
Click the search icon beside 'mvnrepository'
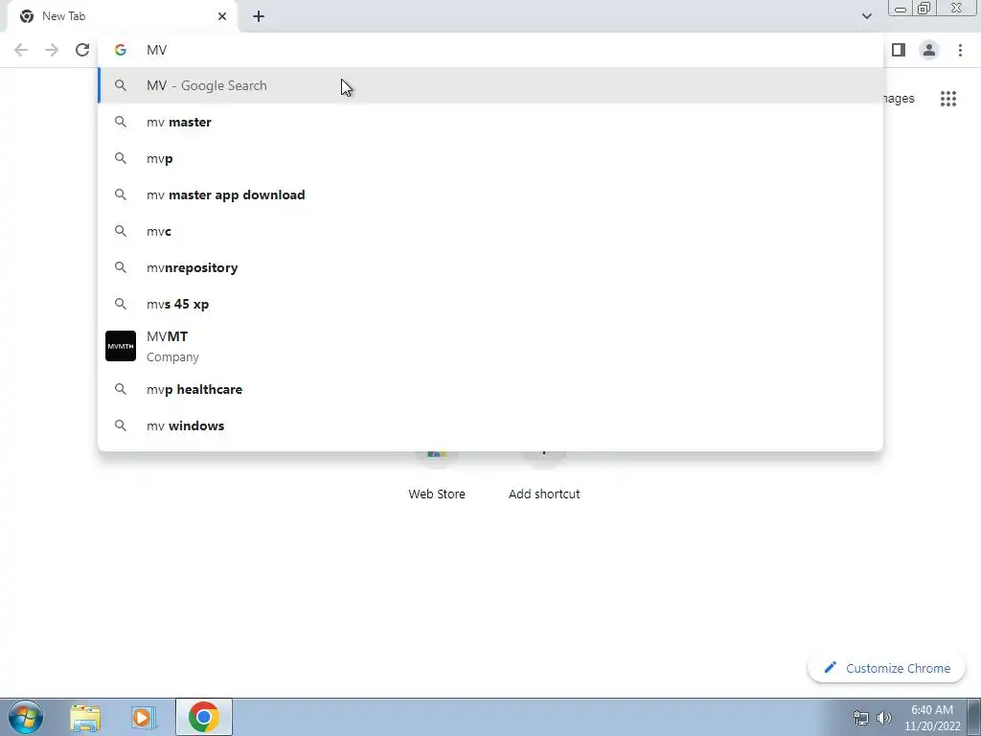coord(121,267)
